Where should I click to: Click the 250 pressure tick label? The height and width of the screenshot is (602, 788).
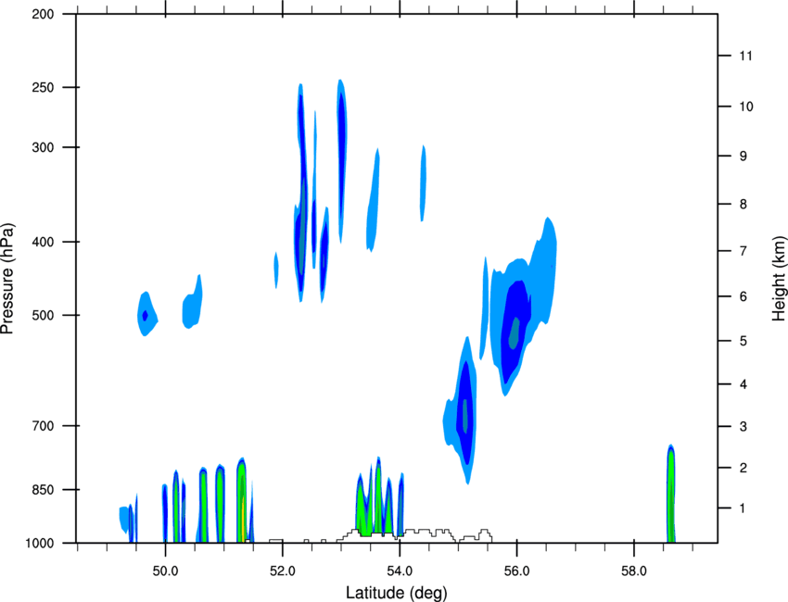pyautogui.click(x=43, y=87)
